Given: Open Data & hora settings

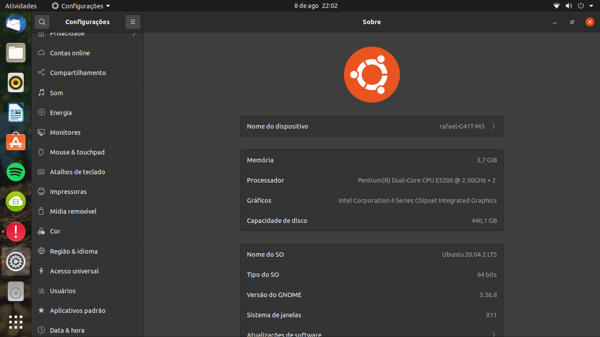Looking at the screenshot, I should tap(87, 330).
